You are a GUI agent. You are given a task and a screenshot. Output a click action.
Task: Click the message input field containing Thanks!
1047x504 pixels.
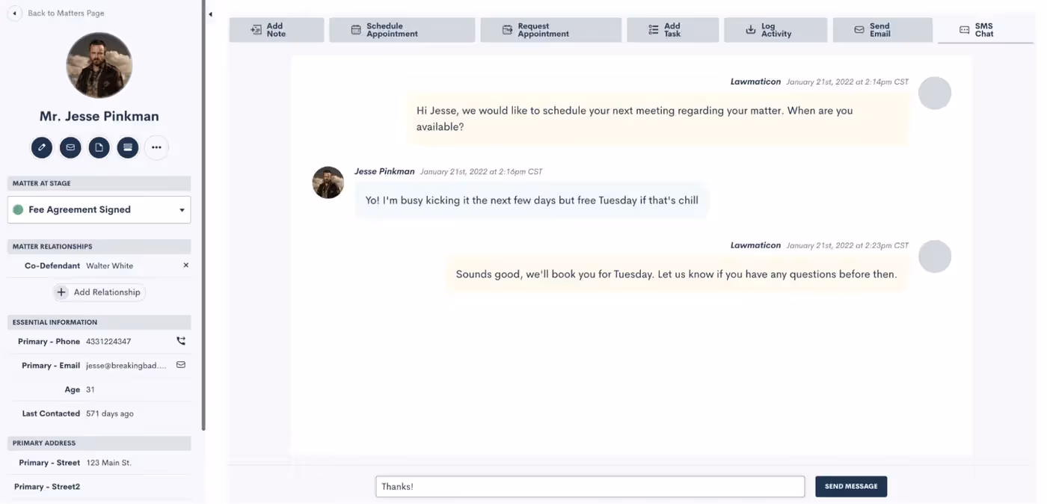point(590,486)
